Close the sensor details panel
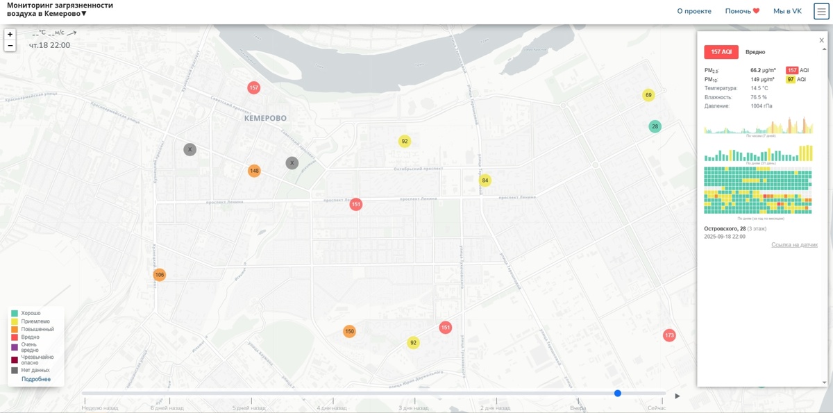 click(822, 40)
